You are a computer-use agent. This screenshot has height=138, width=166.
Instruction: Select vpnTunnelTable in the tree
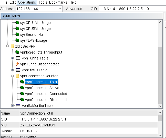[x=35, y=58]
